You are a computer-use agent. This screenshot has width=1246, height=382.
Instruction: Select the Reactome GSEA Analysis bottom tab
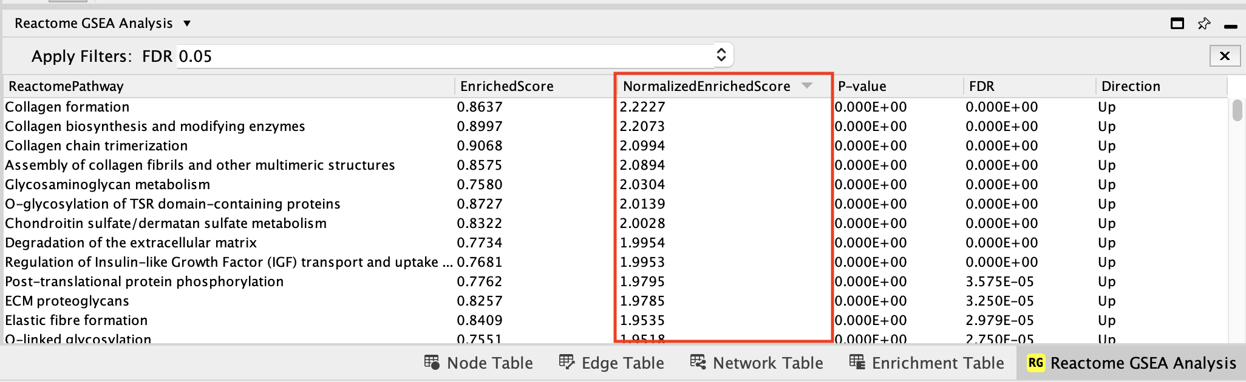[x=1131, y=363]
